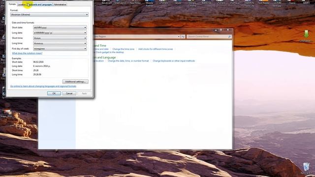Select the example long time 20:26:56
Image resolution: width=315 pixels, height=177 pixels.
tap(37, 74)
